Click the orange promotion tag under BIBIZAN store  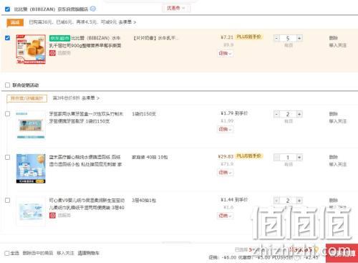click(15, 22)
